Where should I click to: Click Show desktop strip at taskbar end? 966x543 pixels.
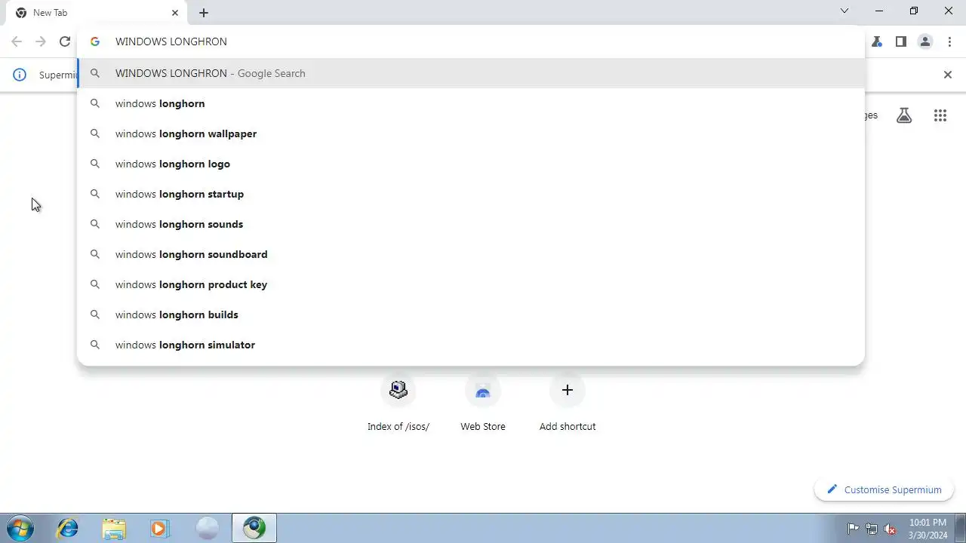coord(961,528)
